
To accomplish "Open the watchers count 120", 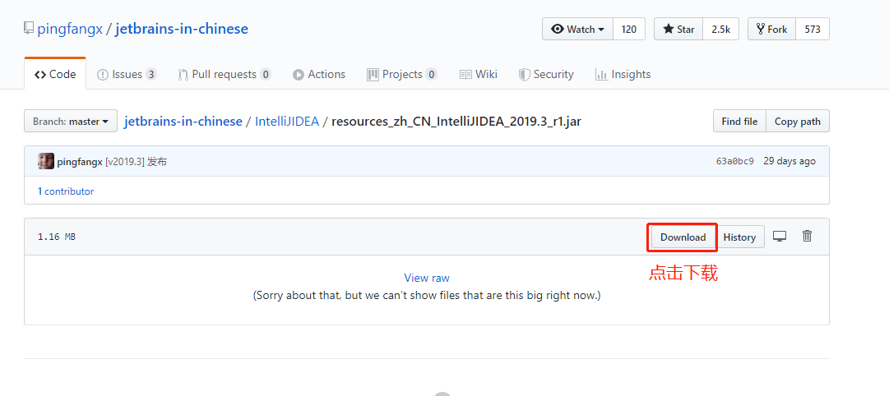I will tap(629, 29).
